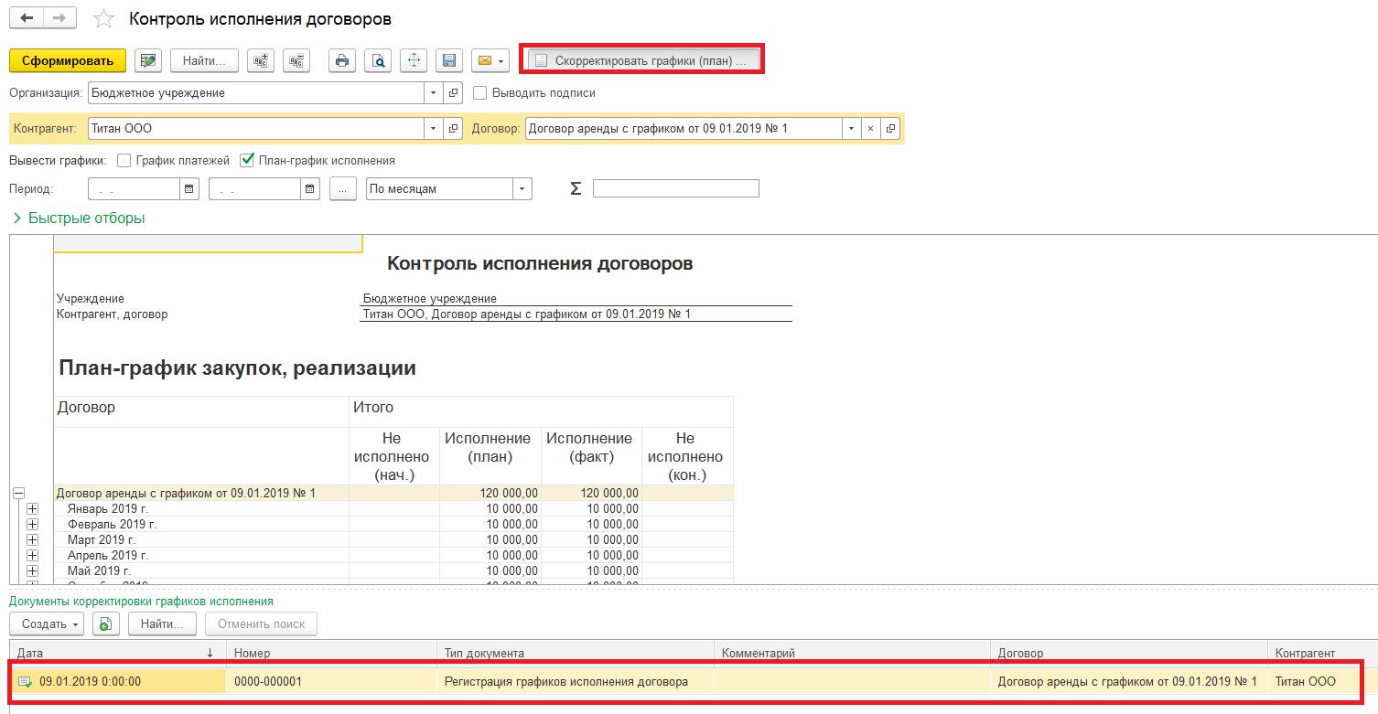This screenshot has width=1378, height=714.
Task: Select the Регистрация графиков исполнения договора cell
Action: (576, 681)
